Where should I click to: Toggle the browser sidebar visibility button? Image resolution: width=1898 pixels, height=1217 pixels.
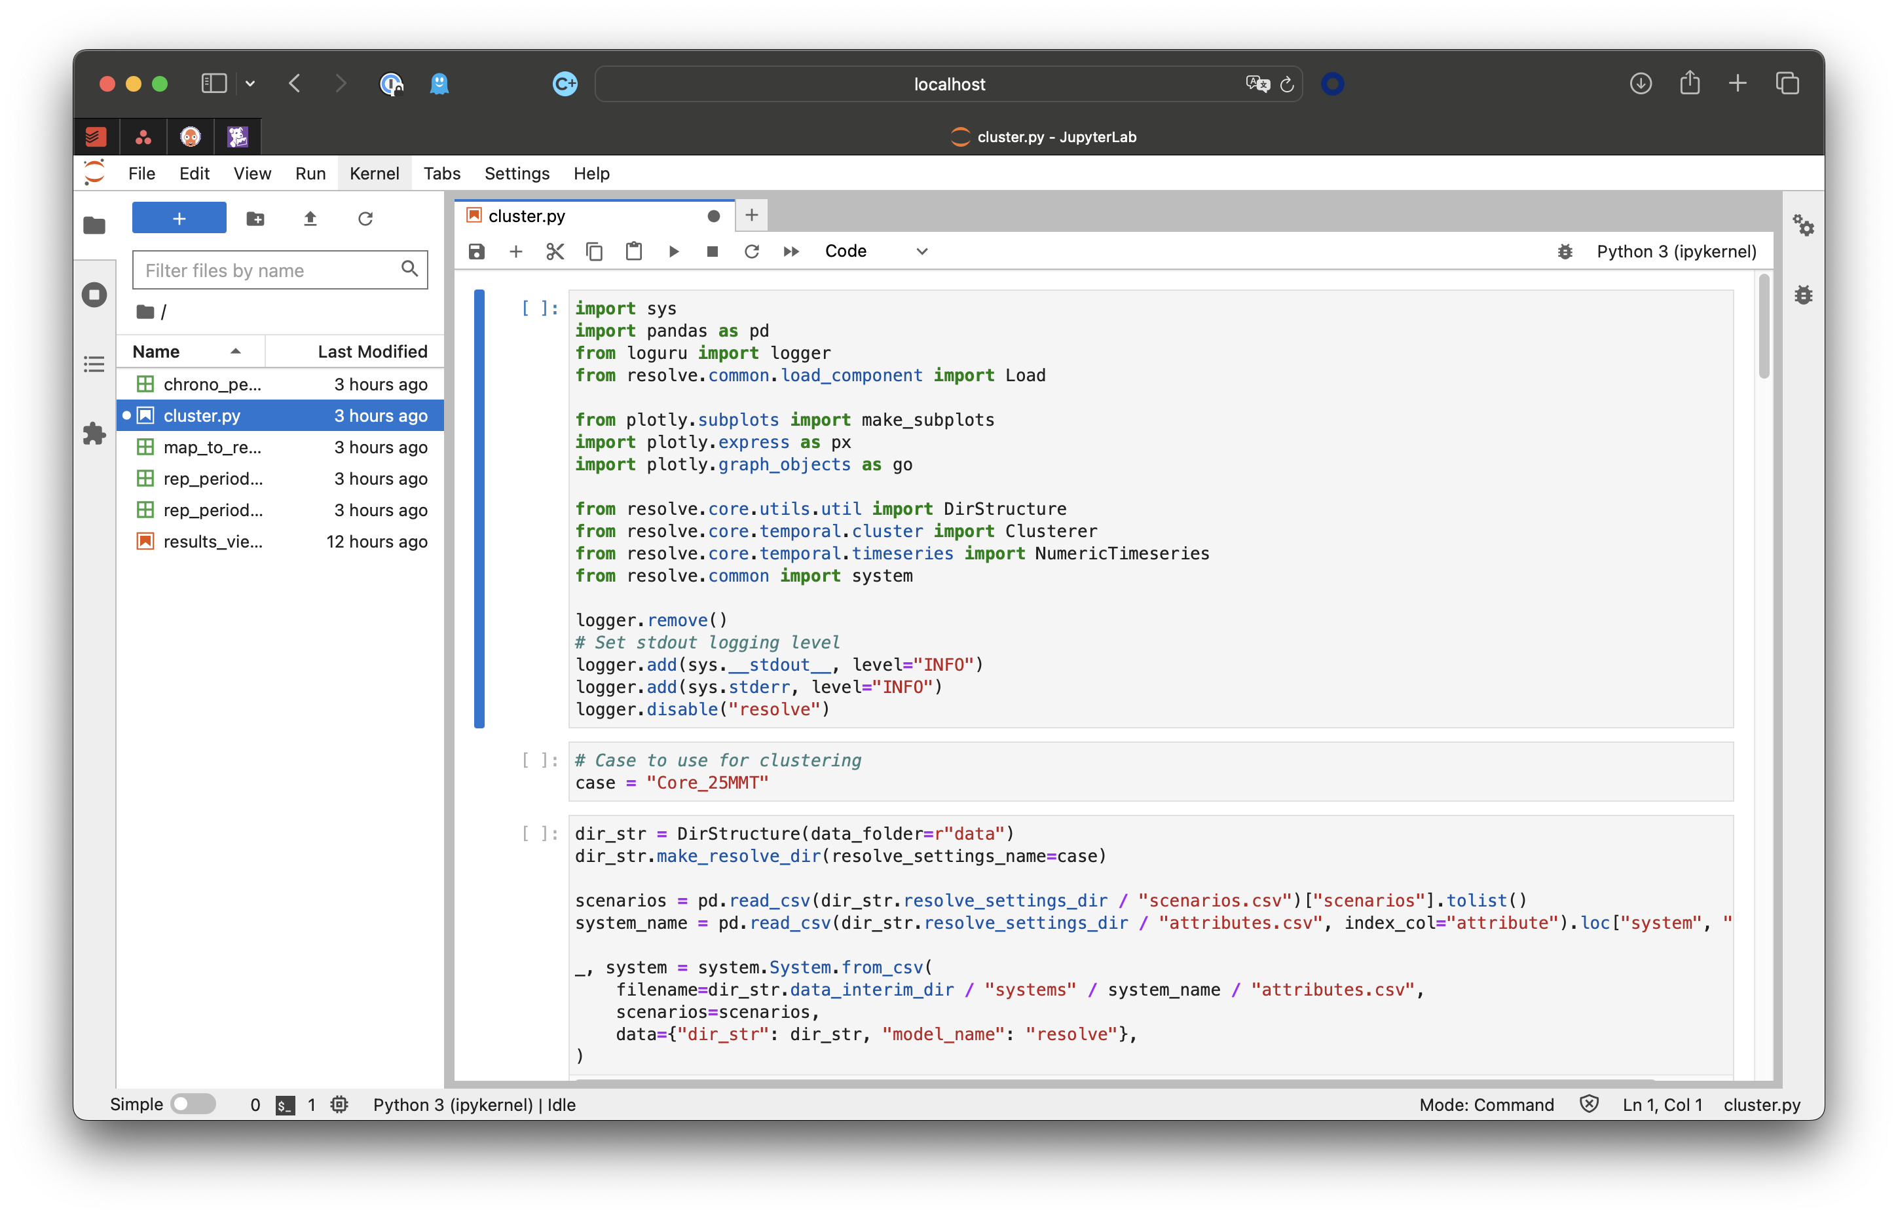(214, 84)
